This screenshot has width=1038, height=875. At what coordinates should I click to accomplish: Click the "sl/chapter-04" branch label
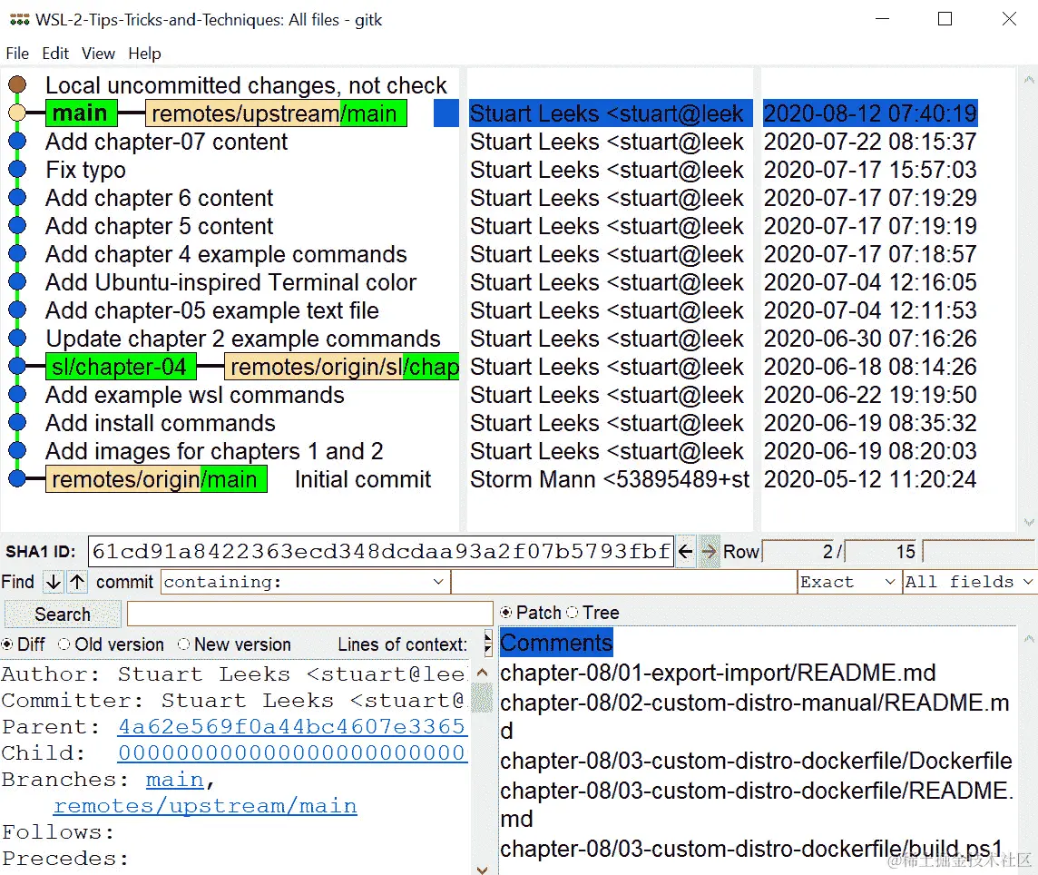(x=121, y=367)
